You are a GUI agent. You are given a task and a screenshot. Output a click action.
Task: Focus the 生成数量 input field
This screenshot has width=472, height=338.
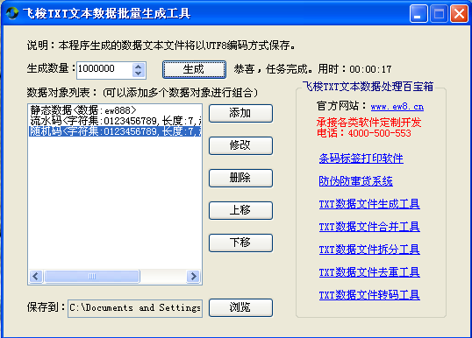[104, 70]
